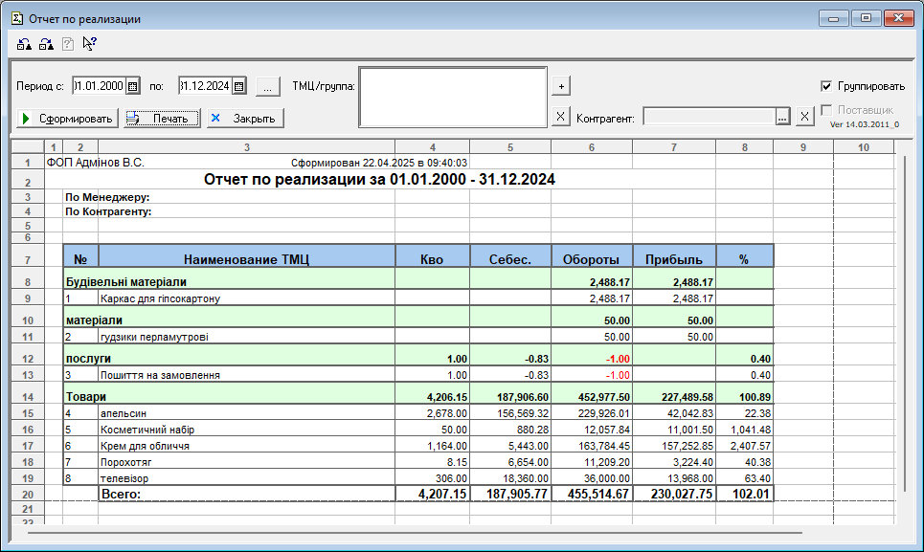Select spreadsheet column header 3
Viewport: 924px width, 552px height.
[247, 147]
